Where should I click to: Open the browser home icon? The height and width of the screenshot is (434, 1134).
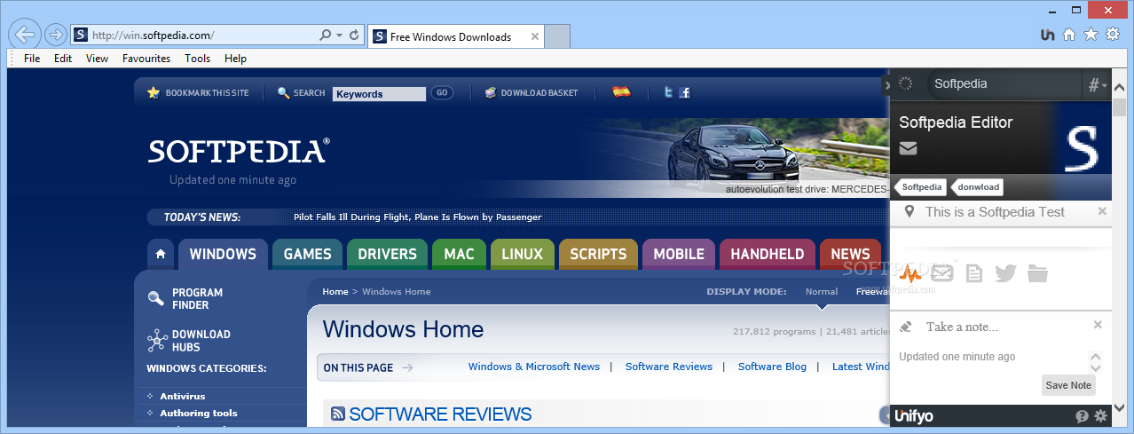point(1069,35)
